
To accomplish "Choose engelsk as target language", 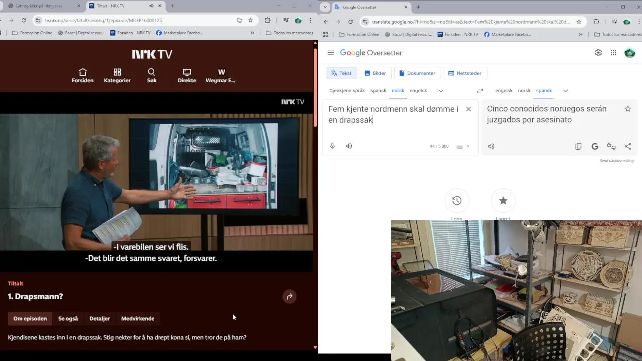I will (x=504, y=91).
